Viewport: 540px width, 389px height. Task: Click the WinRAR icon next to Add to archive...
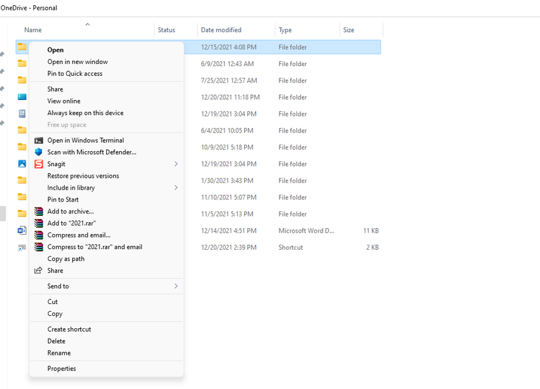click(39, 211)
